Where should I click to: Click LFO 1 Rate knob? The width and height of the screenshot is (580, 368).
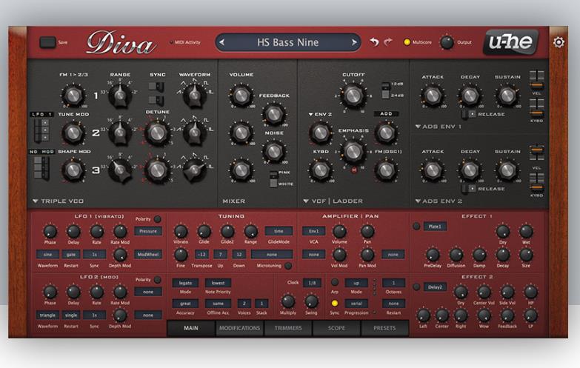96,232
